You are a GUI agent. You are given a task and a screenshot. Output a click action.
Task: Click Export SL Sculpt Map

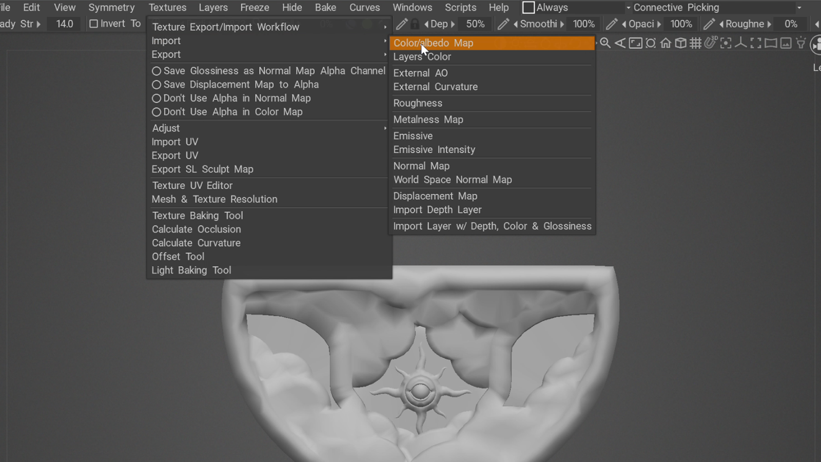202,169
